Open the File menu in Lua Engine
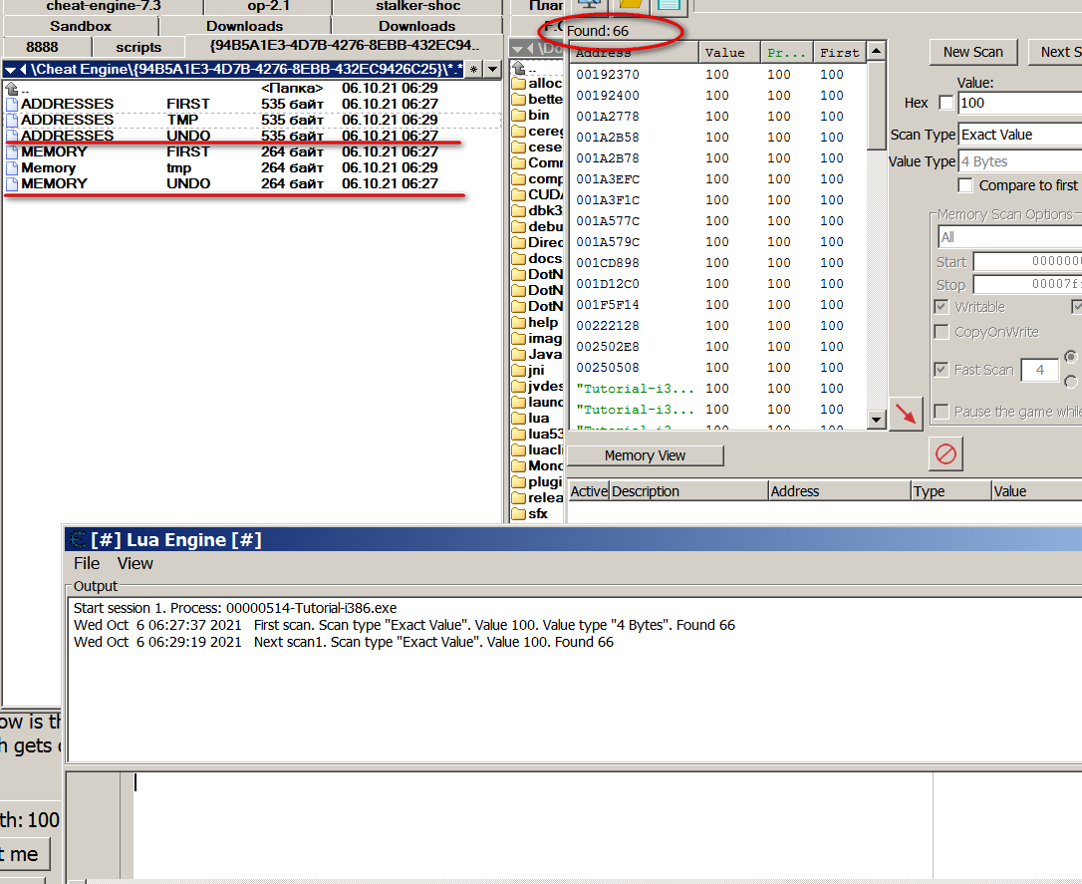 point(87,563)
